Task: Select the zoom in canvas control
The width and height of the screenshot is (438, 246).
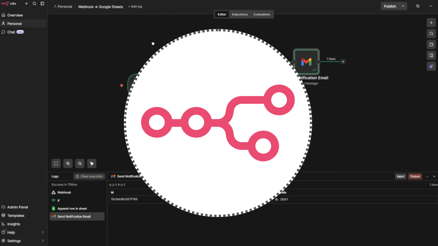Action: pyautogui.click(x=68, y=163)
